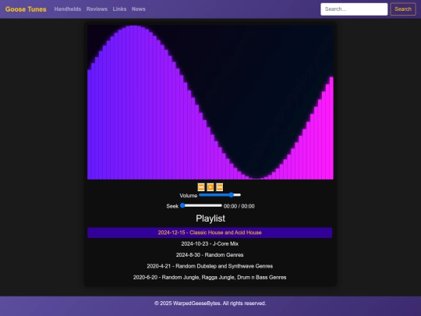Open the Goose Tunes home link
Viewport: 421px width, 316px height.
coord(26,9)
